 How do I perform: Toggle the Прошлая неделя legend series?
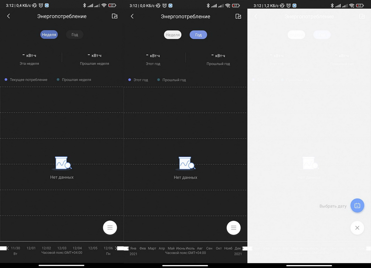pos(76,80)
